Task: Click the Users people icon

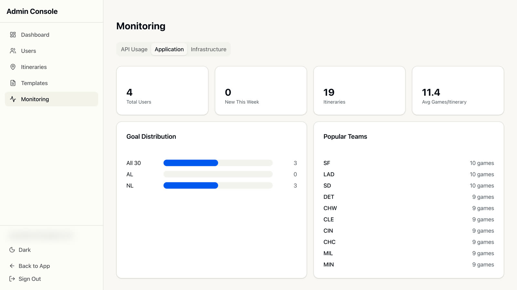Action: 13,51
